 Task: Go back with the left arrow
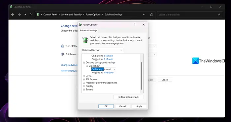click(13, 14)
